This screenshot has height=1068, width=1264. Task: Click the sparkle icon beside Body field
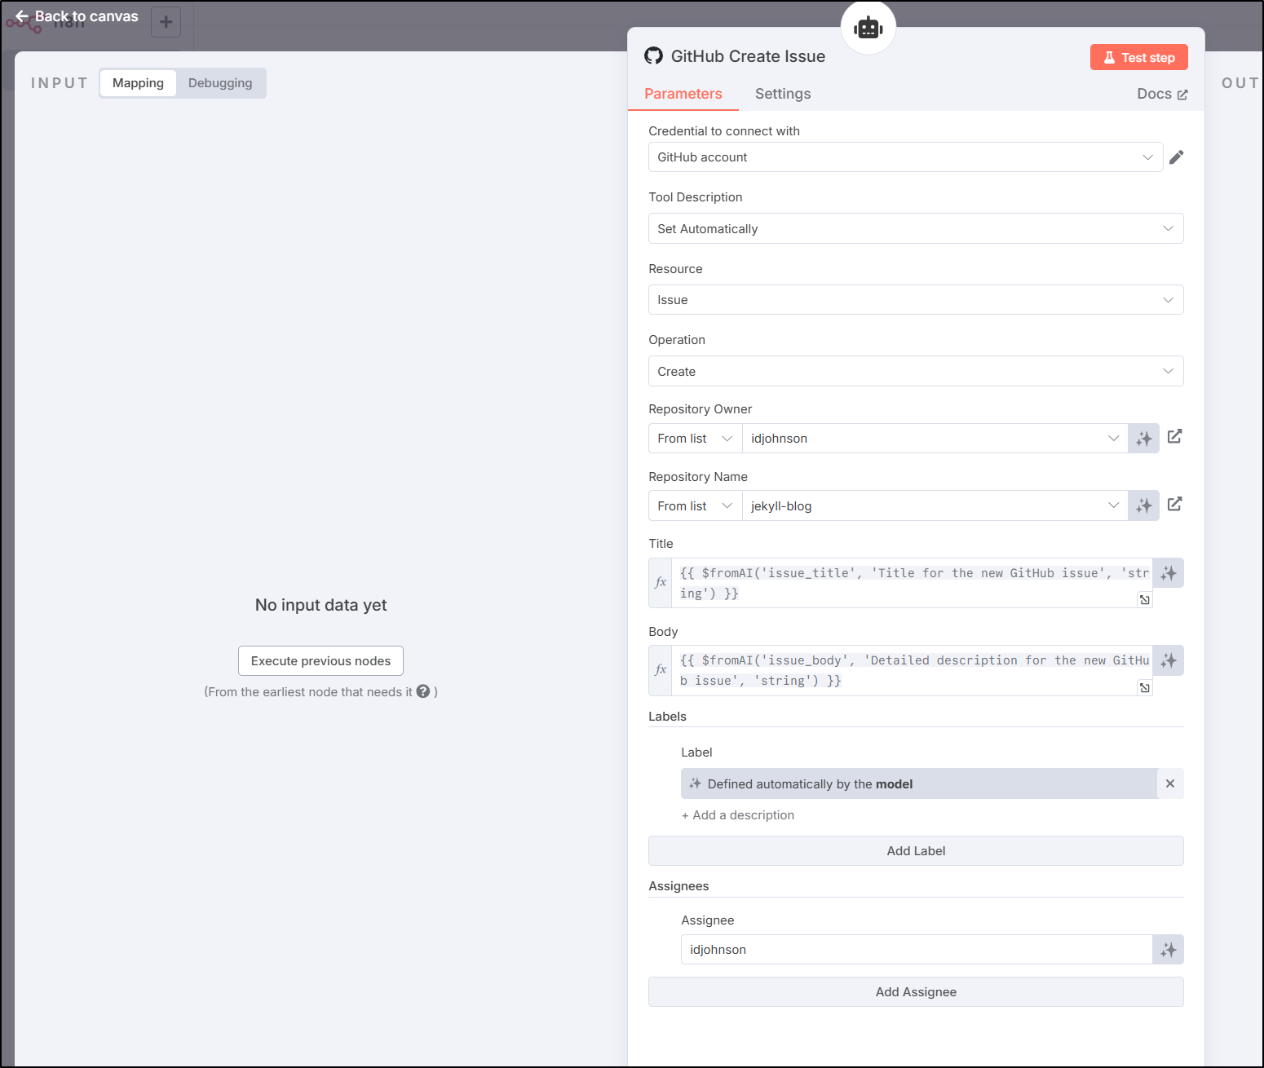1169,660
